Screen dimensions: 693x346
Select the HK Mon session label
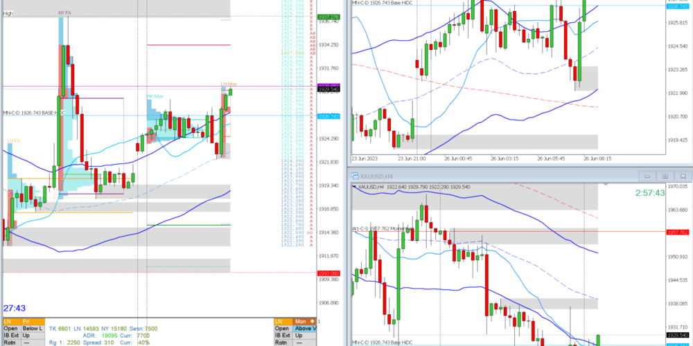[155, 96]
